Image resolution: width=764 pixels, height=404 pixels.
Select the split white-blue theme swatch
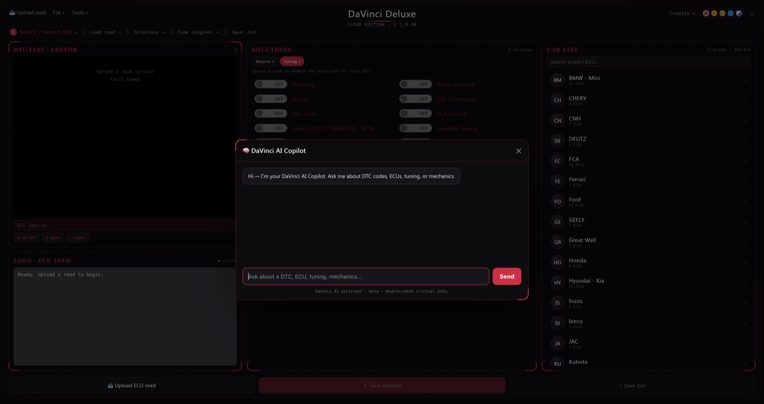click(739, 13)
